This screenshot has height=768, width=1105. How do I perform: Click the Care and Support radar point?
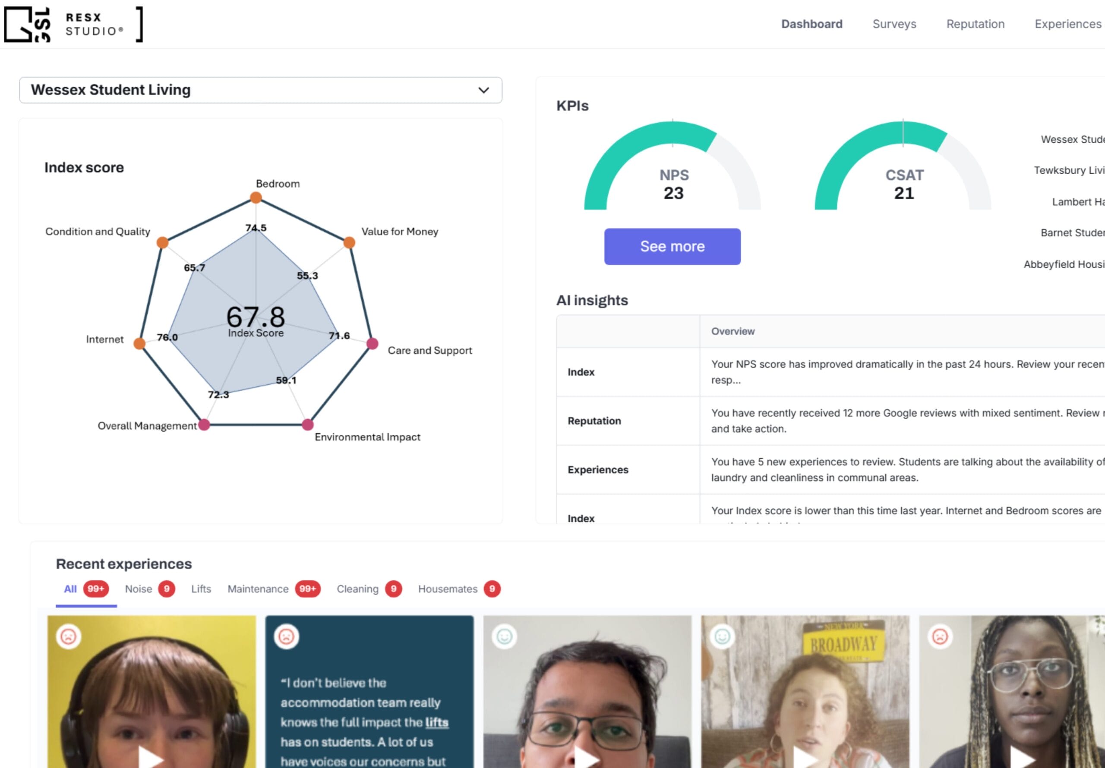[372, 343]
